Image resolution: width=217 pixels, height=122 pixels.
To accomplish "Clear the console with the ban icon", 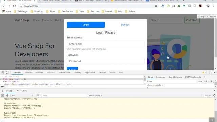I will [x=7, y=95].
